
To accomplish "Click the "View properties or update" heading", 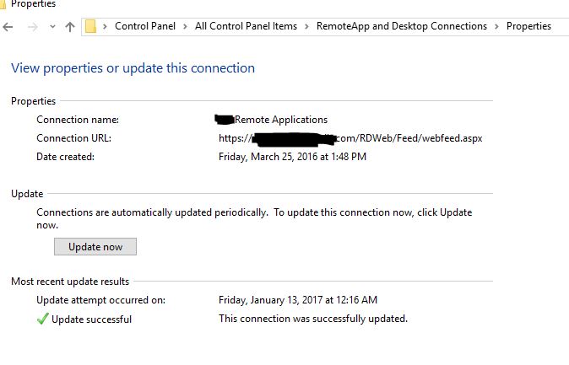I will tap(133, 67).
